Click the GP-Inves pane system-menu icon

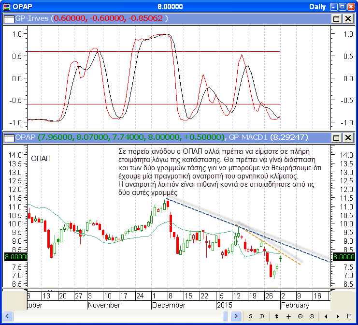(9, 19)
